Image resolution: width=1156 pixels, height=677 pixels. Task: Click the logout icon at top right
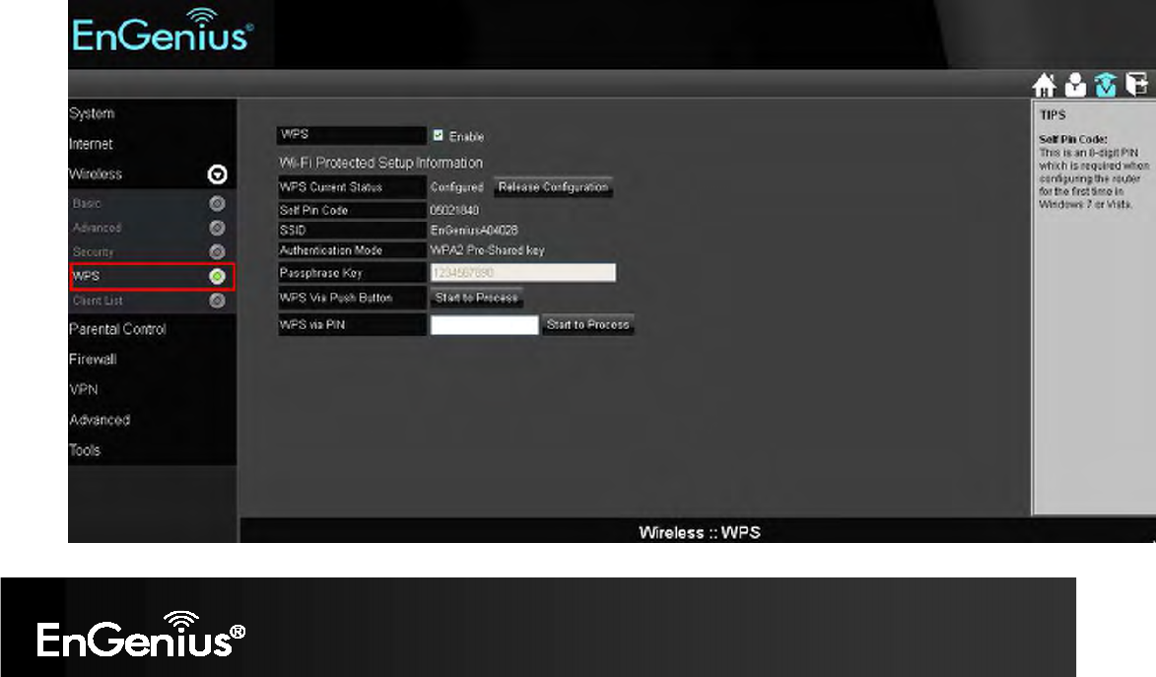click(1136, 85)
